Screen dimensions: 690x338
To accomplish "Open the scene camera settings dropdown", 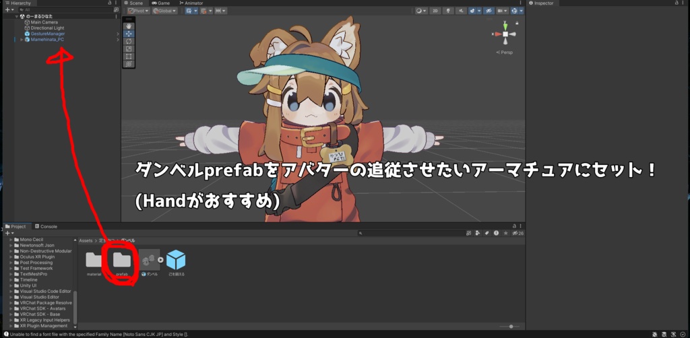I will (x=502, y=11).
